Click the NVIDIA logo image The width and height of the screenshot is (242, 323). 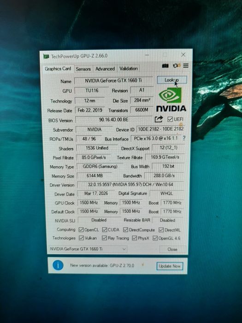pyautogui.click(x=171, y=100)
